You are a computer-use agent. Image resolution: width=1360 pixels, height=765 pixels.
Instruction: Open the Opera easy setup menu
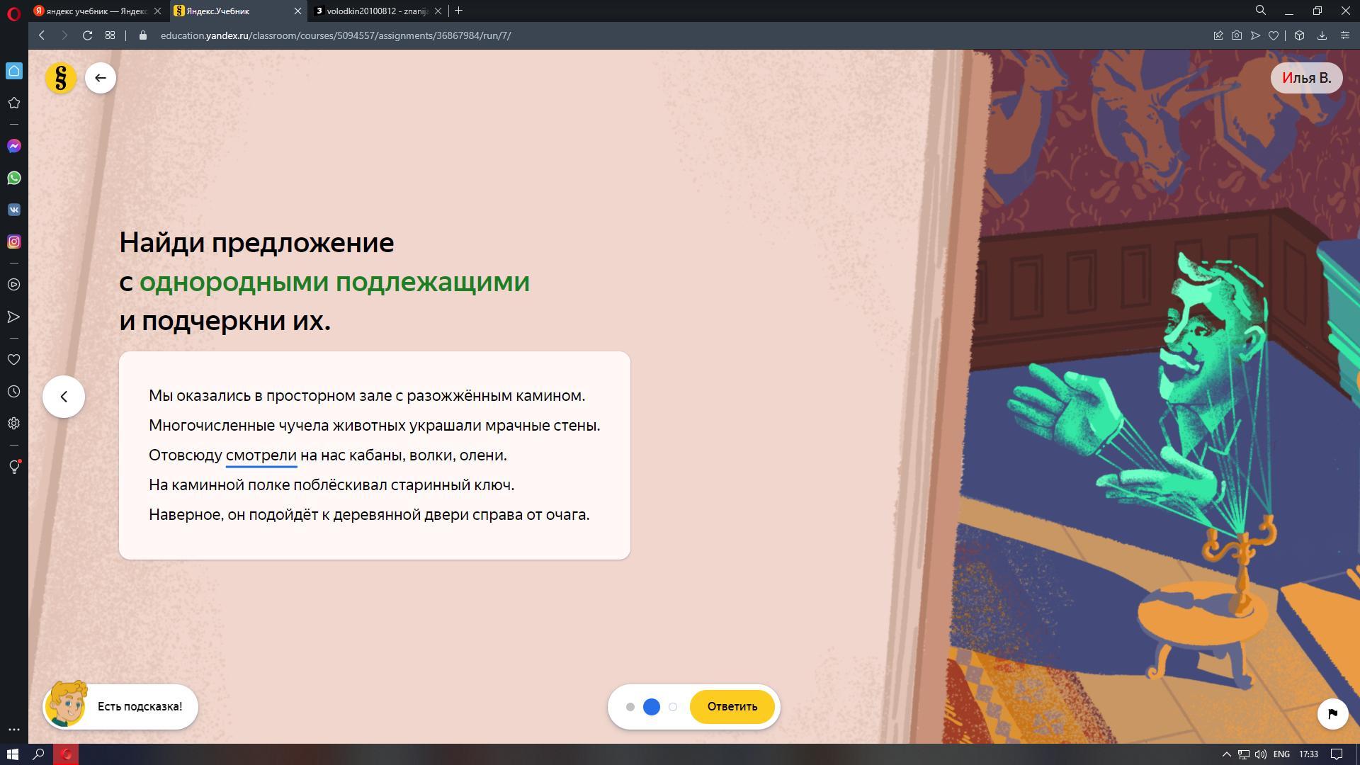(1344, 35)
